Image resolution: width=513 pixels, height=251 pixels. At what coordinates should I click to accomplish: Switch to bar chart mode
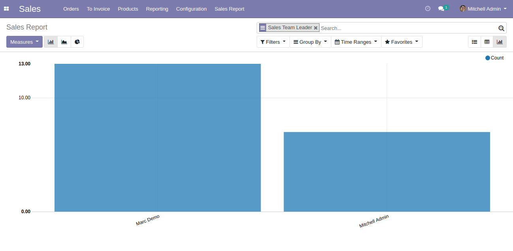pyautogui.click(x=51, y=42)
